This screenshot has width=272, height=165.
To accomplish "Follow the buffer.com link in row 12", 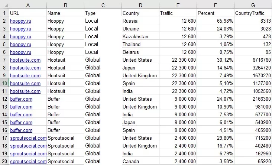I will 21,99.
